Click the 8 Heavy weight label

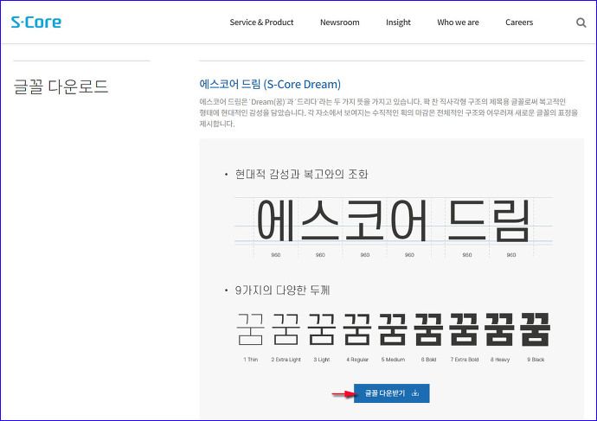[500, 360]
